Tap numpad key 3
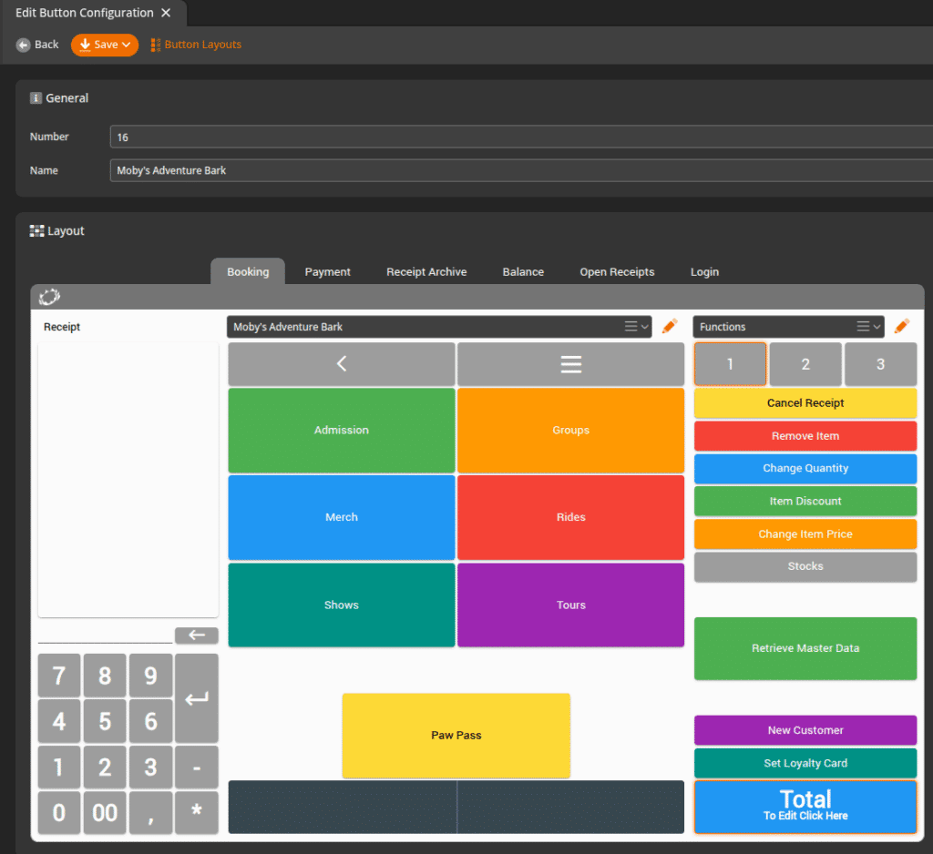 [150, 768]
